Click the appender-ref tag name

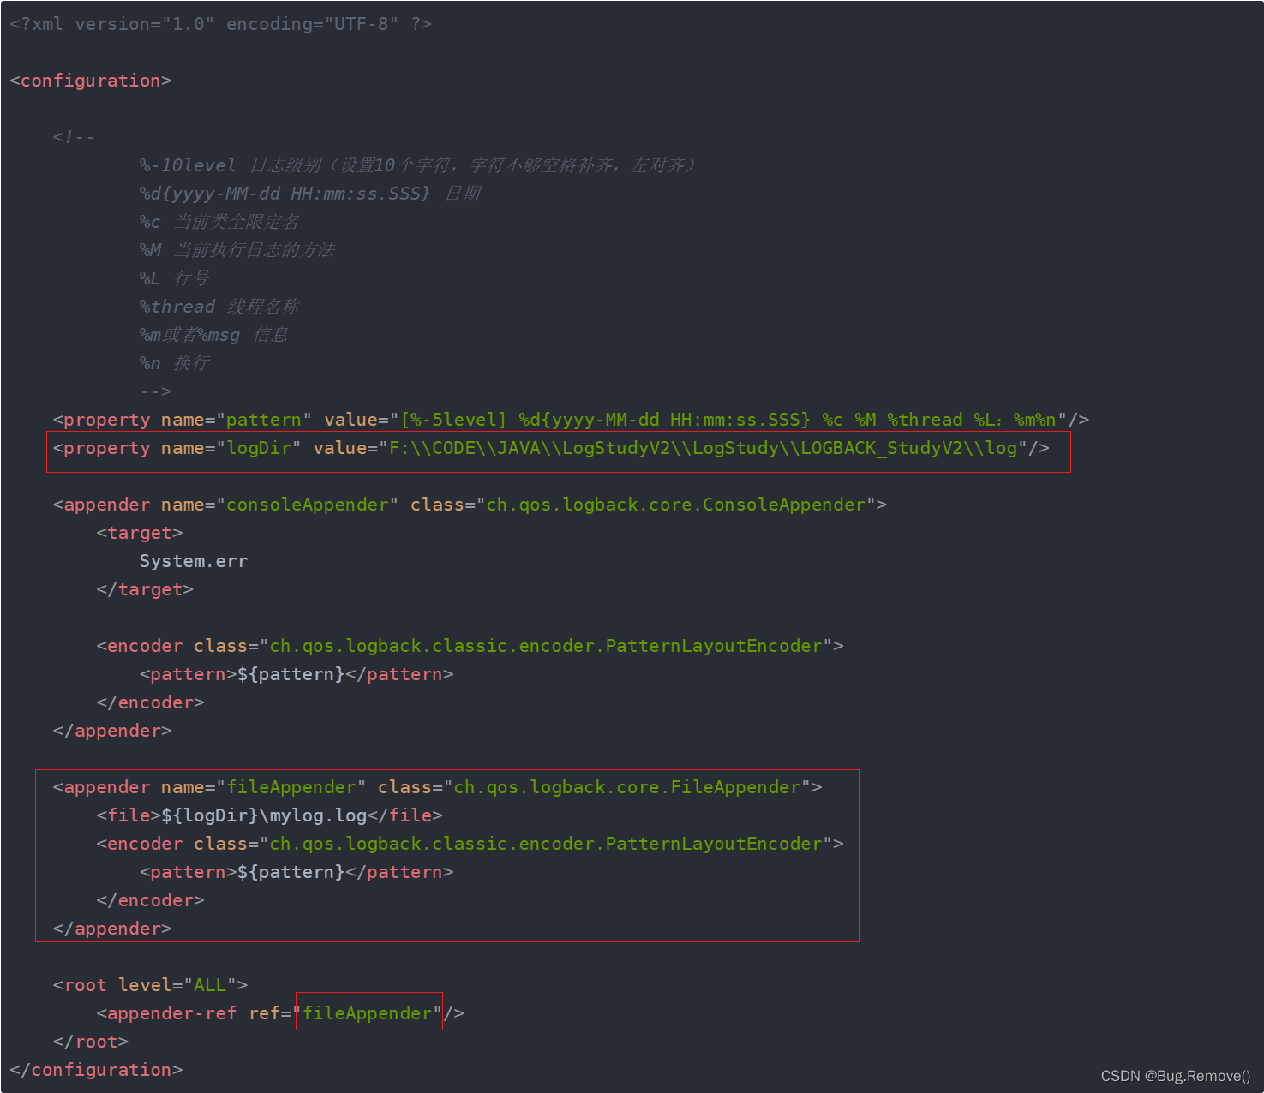[x=171, y=1013]
